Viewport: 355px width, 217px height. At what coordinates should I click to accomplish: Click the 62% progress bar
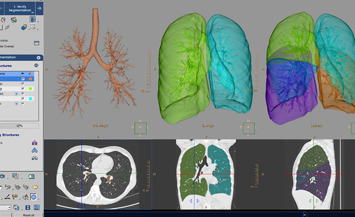click(19, 126)
